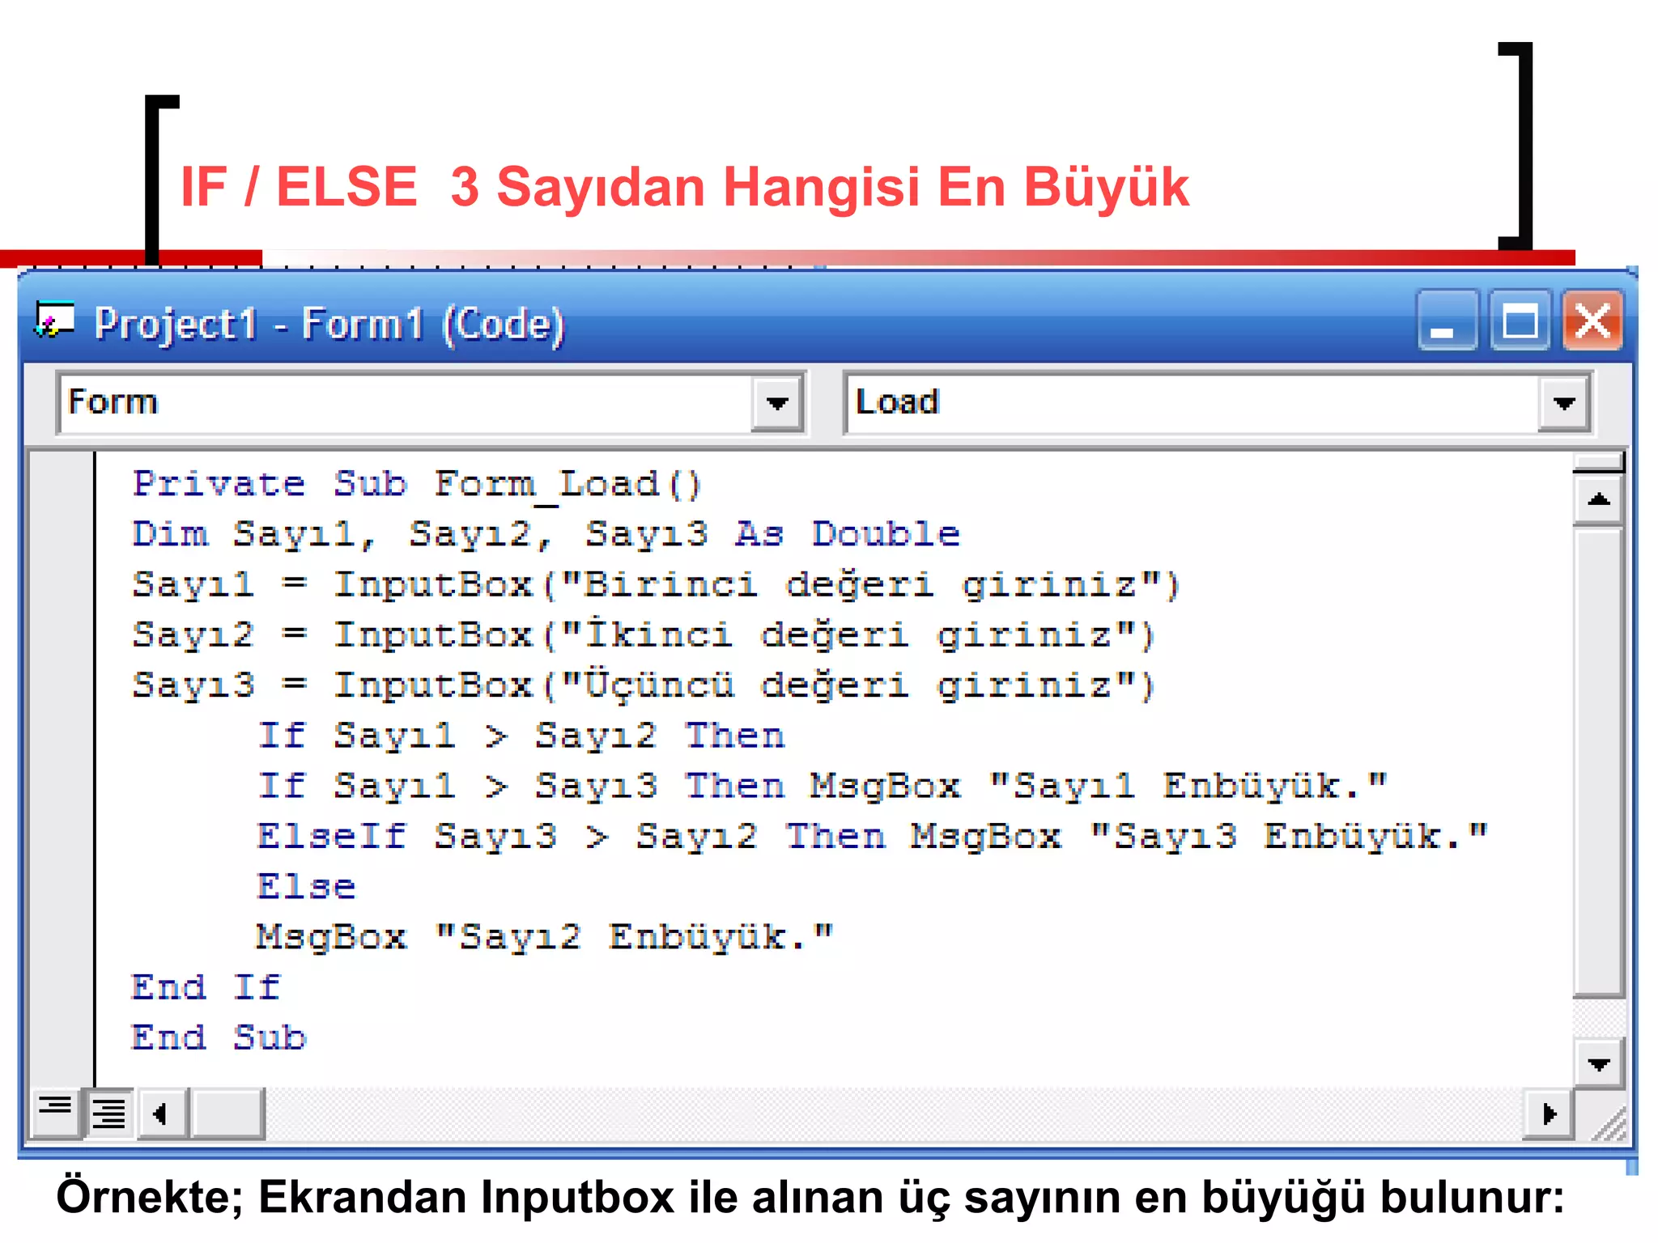Viewport: 1658px width, 1243px height.
Task: Click the split bar above vertical scrollbar
Action: pyautogui.click(x=1599, y=464)
